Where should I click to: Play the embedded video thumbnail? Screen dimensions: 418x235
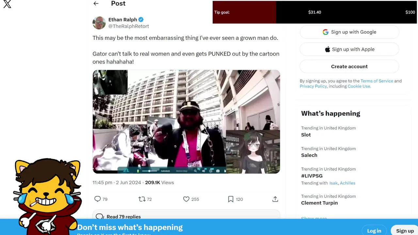[186, 121]
